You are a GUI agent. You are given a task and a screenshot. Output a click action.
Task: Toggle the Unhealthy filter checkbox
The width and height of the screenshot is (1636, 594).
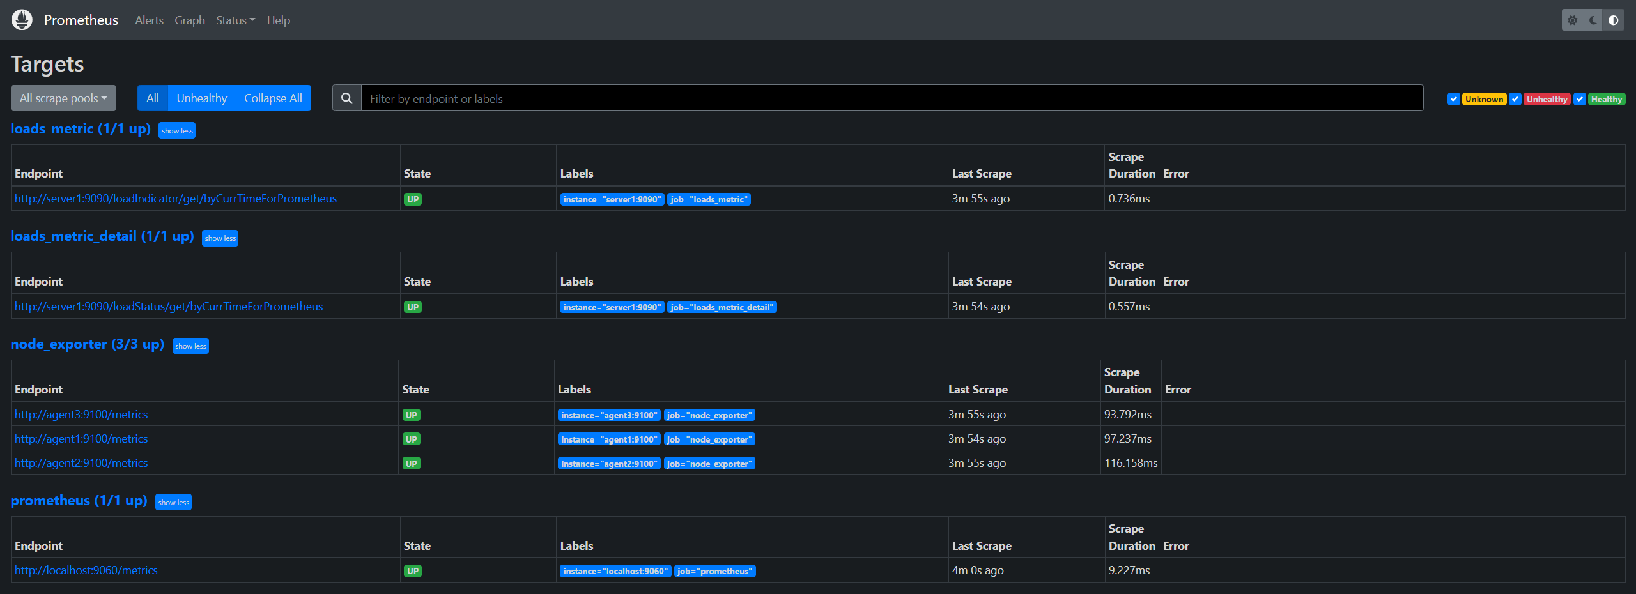1515,99
